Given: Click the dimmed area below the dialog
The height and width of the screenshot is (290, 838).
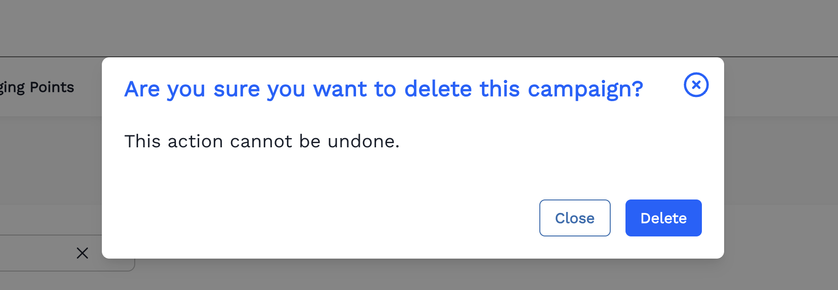Looking at the screenshot, I should click(417, 275).
